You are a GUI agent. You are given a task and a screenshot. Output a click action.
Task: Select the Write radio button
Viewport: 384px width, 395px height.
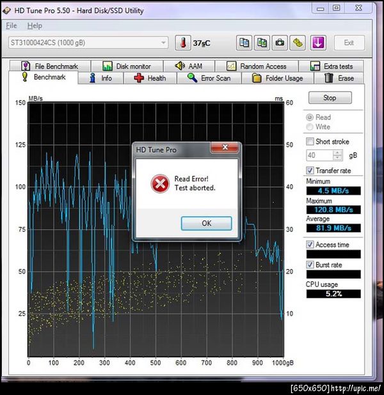[310, 127]
